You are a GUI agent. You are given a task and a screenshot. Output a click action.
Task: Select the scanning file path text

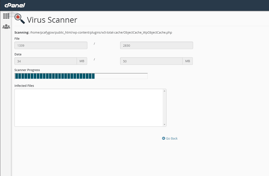101,32
